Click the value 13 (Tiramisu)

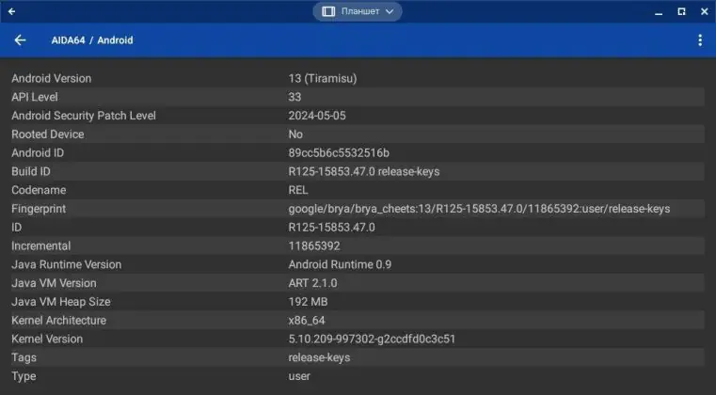[x=323, y=79]
